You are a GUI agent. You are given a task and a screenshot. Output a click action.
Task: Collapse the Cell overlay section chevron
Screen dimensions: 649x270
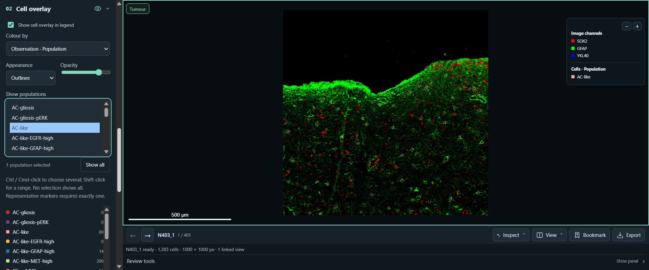(x=108, y=9)
